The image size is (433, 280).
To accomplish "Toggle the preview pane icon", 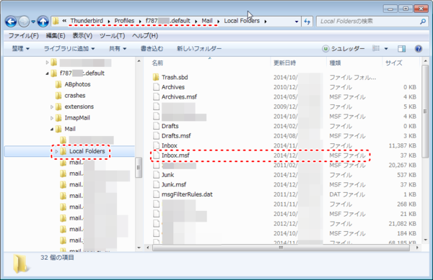I will [x=401, y=49].
